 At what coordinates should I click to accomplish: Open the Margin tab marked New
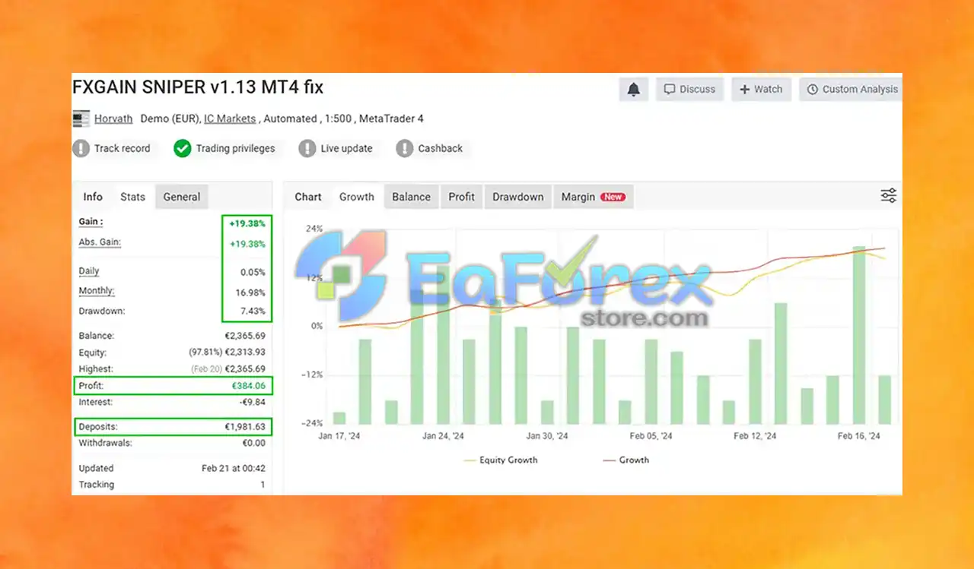tap(594, 197)
